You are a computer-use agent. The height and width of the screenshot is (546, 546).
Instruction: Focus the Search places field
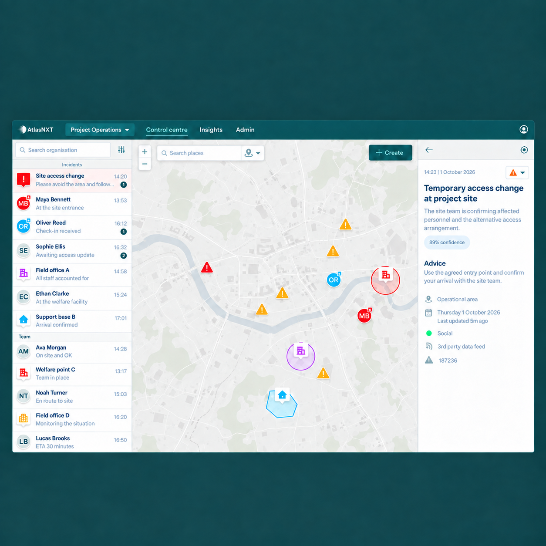pyautogui.click(x=199, y=153)
